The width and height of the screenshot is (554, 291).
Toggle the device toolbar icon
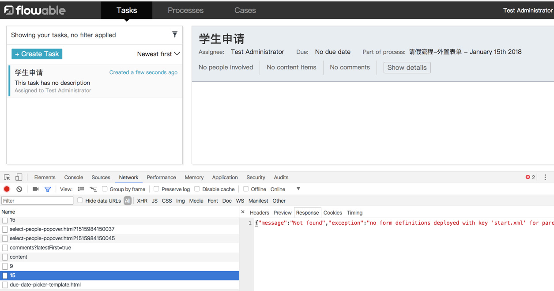[19, 177]
